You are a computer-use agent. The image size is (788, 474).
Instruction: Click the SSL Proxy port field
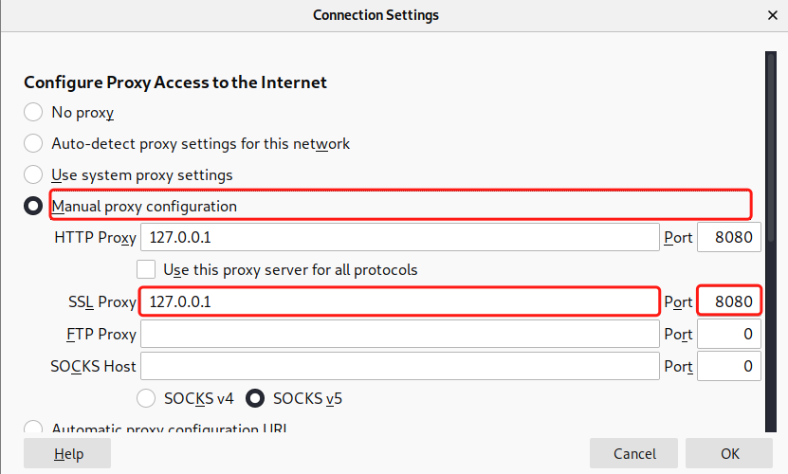[729, 301]
